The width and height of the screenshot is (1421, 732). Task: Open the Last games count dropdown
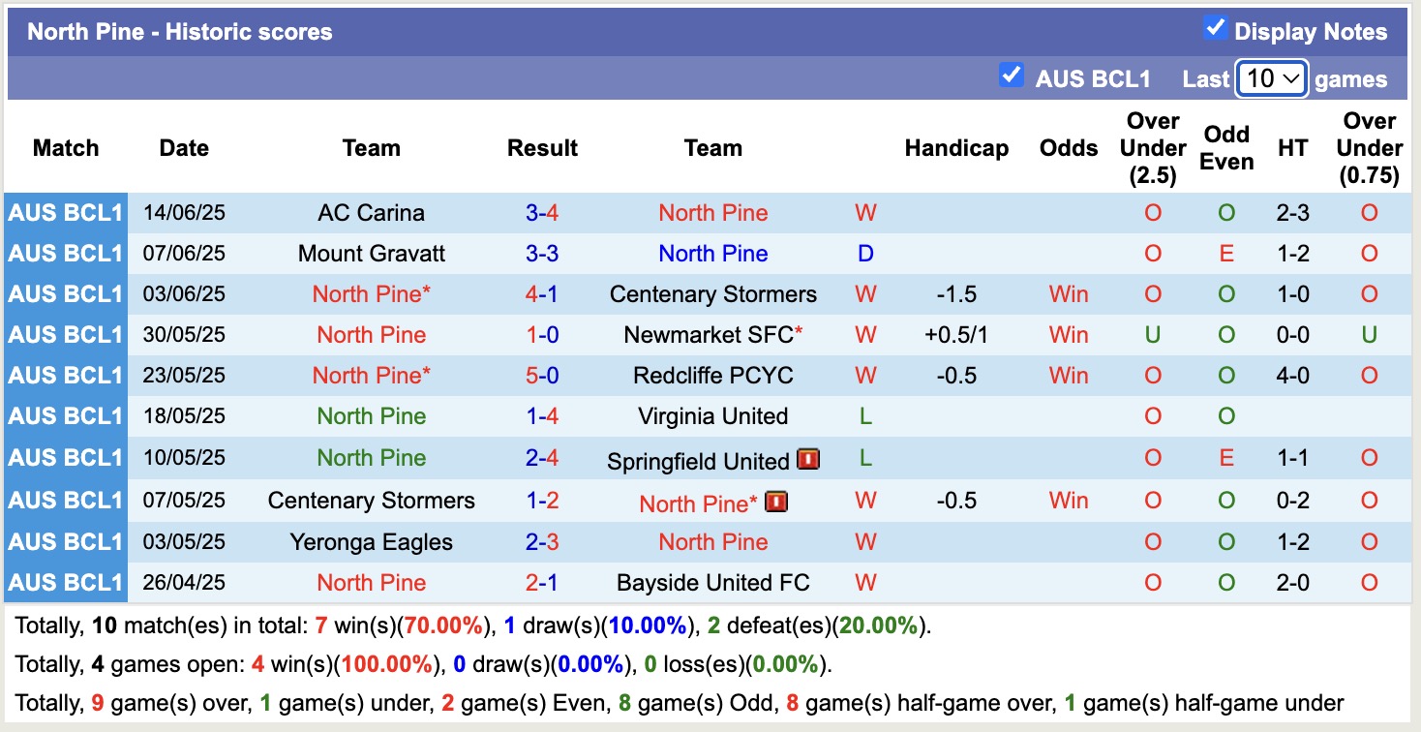(1272, 78)
